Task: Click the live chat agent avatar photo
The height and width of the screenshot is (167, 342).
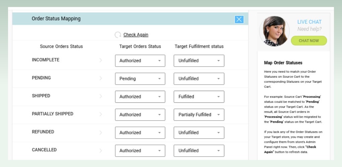Action: coord(274,31)
